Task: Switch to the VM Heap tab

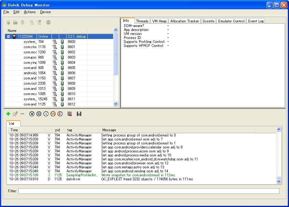Action: coord(159,21)
